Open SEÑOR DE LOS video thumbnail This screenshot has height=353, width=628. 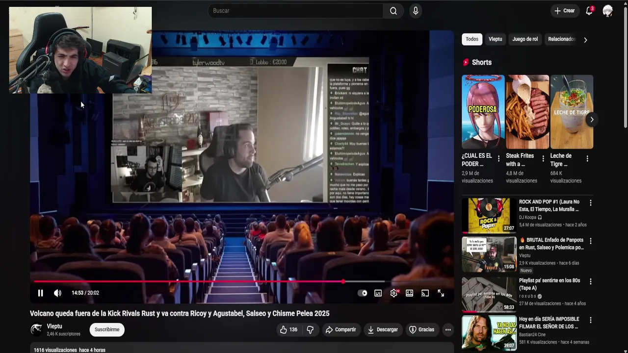click(x=489, y=332)
